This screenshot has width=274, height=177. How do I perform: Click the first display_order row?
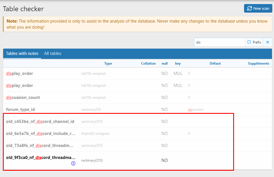(x=19, y=73)
